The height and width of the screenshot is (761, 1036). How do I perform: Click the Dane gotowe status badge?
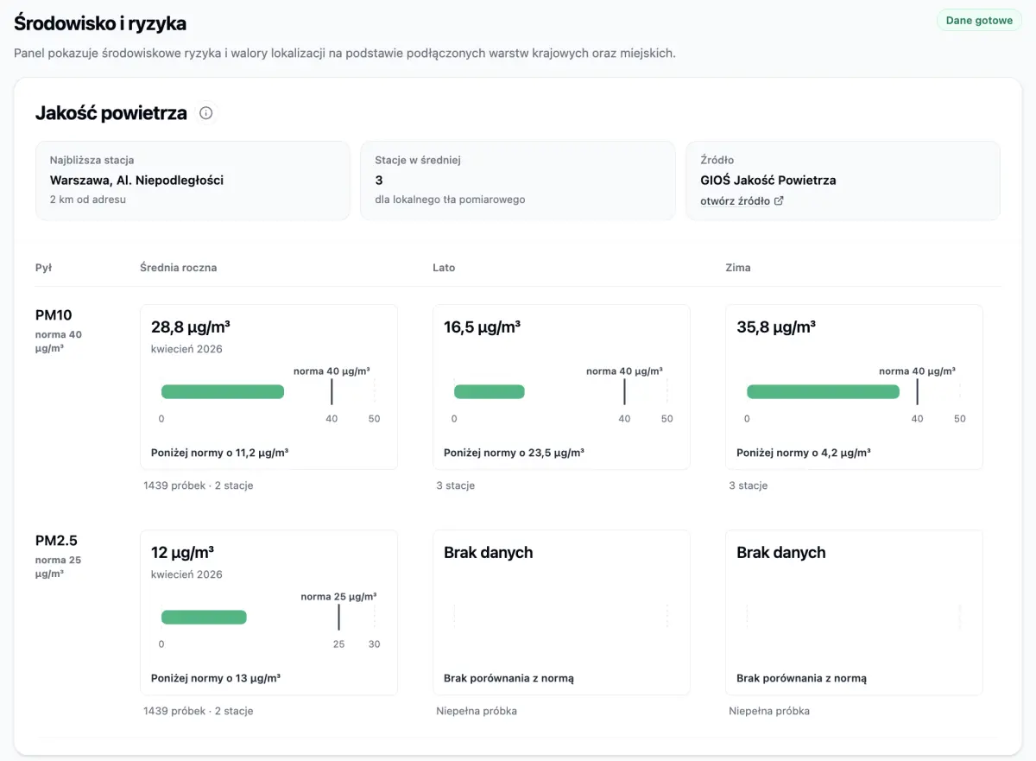pyautogui.click(x=979, y=21)
